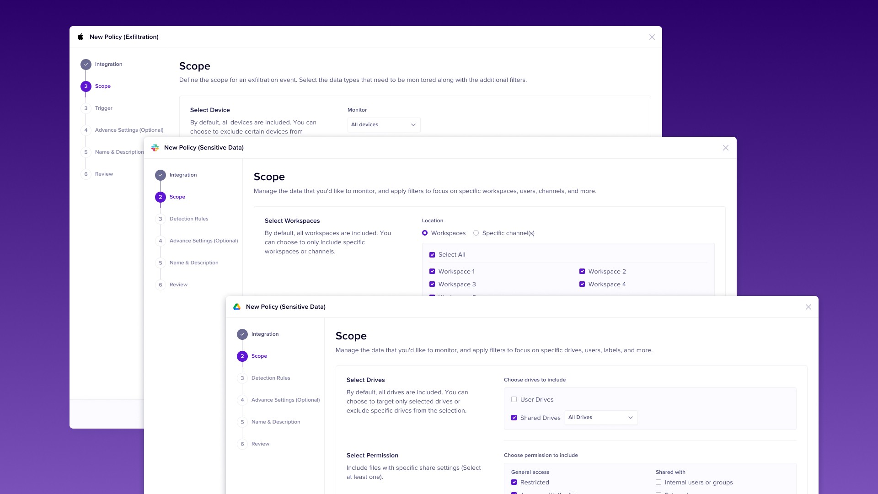878x494 pixels.
Task: Go to Review step in Google Drive window
Action: 260,444
